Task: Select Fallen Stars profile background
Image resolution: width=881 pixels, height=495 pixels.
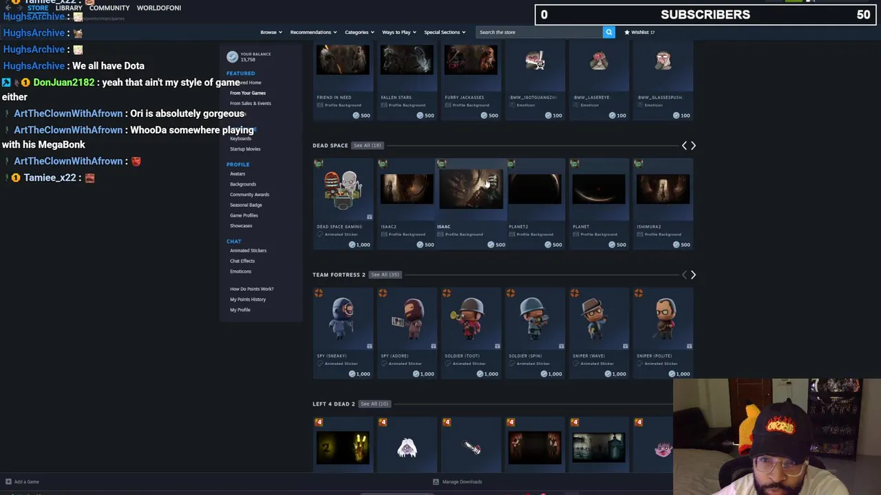Action: (407, 81)
